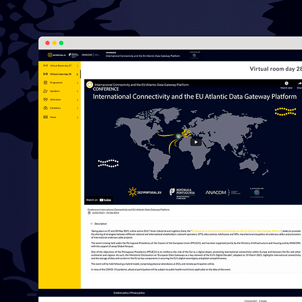Click the group icon beside Attendees
302x302 pixels.
(45, 99)
